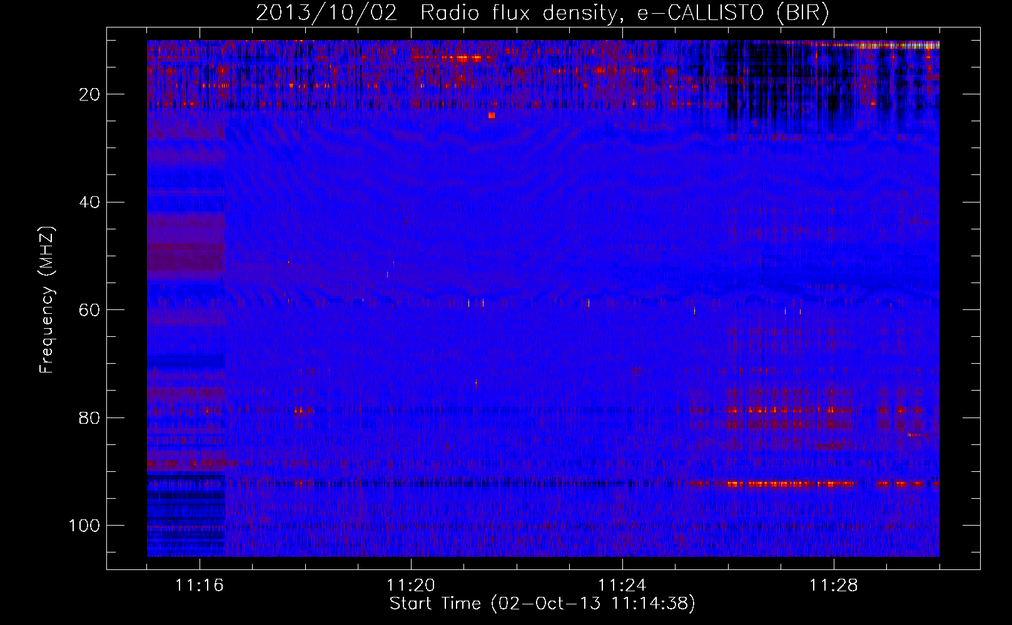
Task: Click the 11:16 time tick label
Action: (x=200, y=586)
